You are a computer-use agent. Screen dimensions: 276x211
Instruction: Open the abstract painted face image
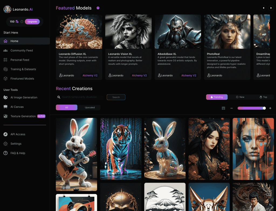click(x=253, y=149)
